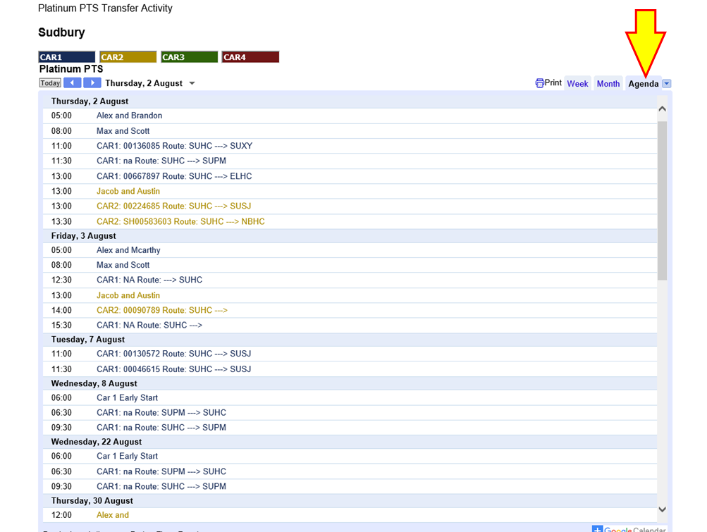Click the Today button

point(50,83)
